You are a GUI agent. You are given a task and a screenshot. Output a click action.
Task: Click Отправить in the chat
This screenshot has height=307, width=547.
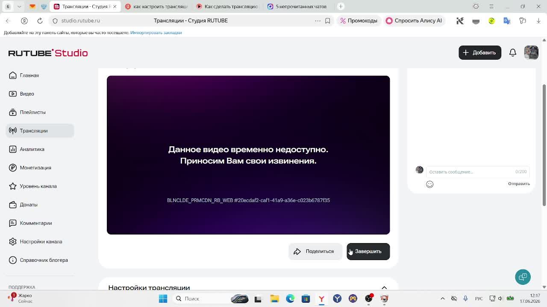point(519,184)
